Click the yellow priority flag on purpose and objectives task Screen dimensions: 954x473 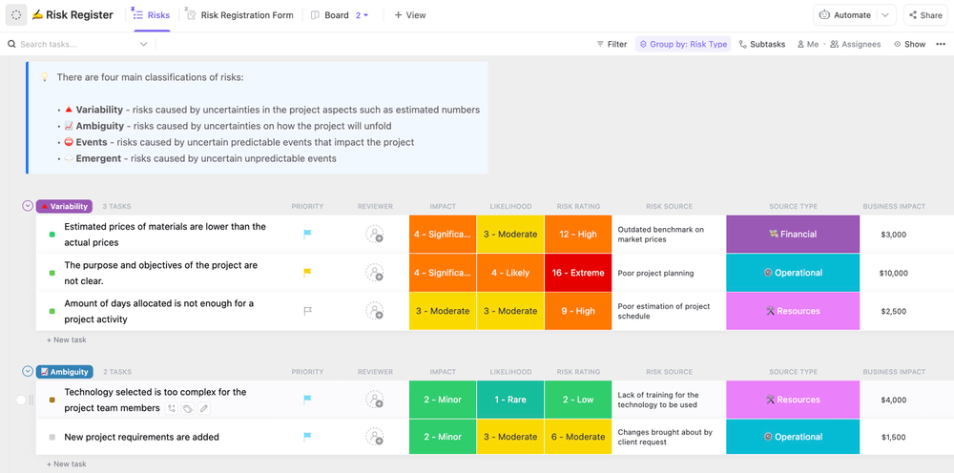(x=307, y=273)
